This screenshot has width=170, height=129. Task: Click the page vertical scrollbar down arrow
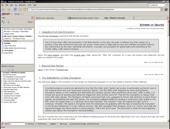(168, 121)
